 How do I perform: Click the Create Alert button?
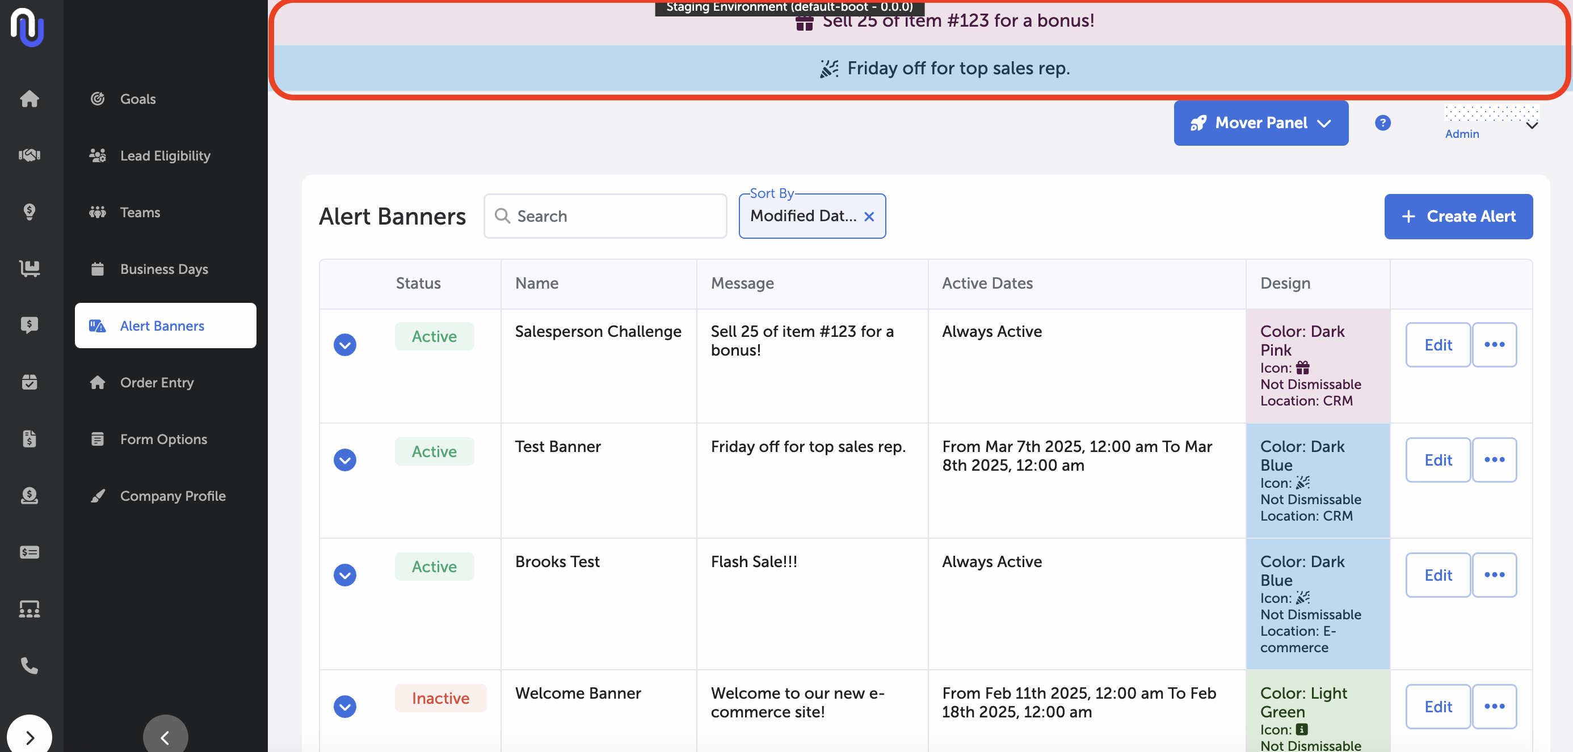1458,216
